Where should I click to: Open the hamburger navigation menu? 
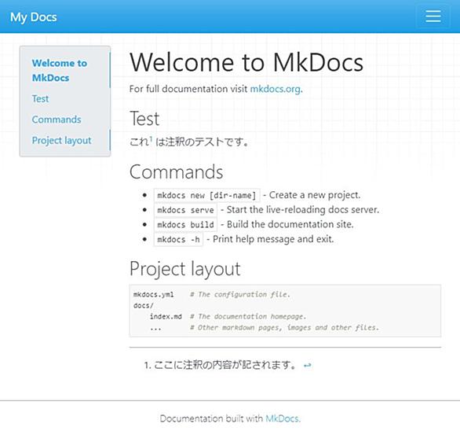point(433,17)
